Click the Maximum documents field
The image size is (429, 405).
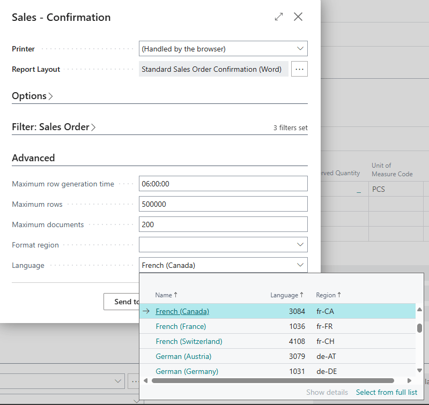coord(223,224)
